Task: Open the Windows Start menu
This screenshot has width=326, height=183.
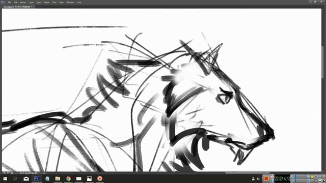Action: 5,178
